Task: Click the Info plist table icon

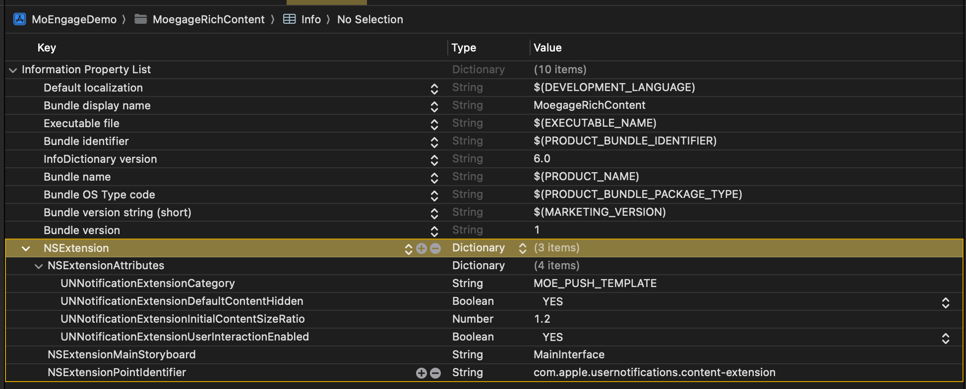Action: pos(289,19)
